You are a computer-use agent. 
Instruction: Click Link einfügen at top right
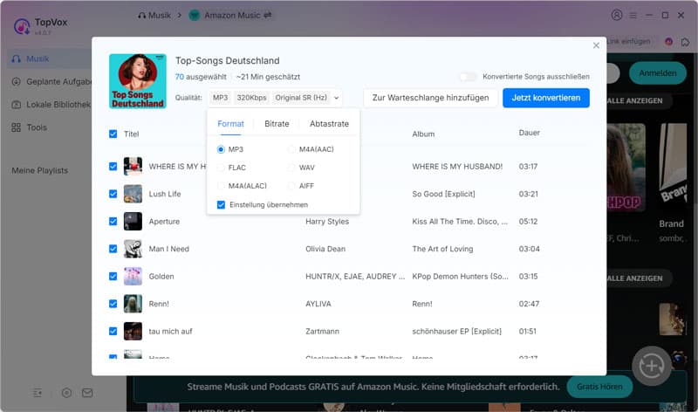click(628, 41)
